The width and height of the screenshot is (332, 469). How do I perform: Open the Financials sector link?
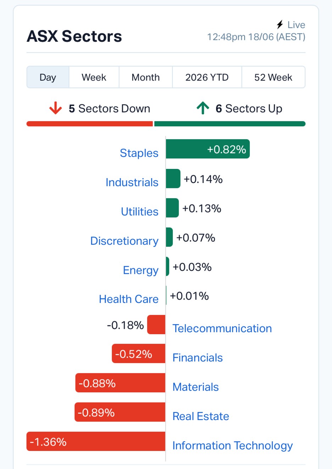pos(198,358)
